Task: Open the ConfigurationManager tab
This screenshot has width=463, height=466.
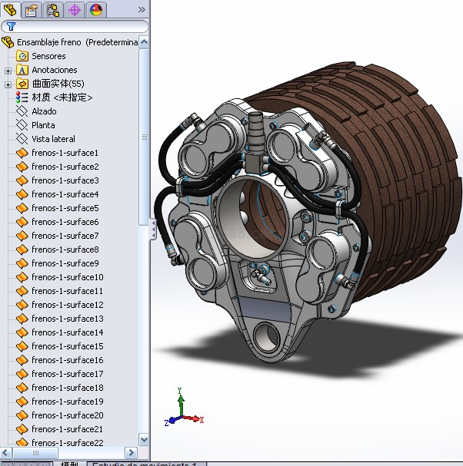Action: [x=53, y=10]
